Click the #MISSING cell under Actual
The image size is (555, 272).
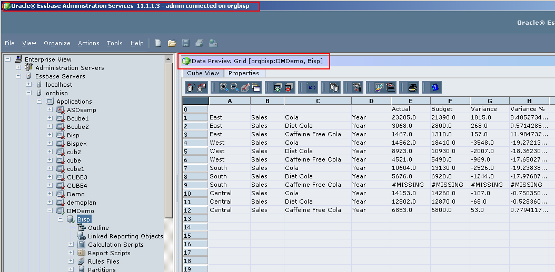411,185
